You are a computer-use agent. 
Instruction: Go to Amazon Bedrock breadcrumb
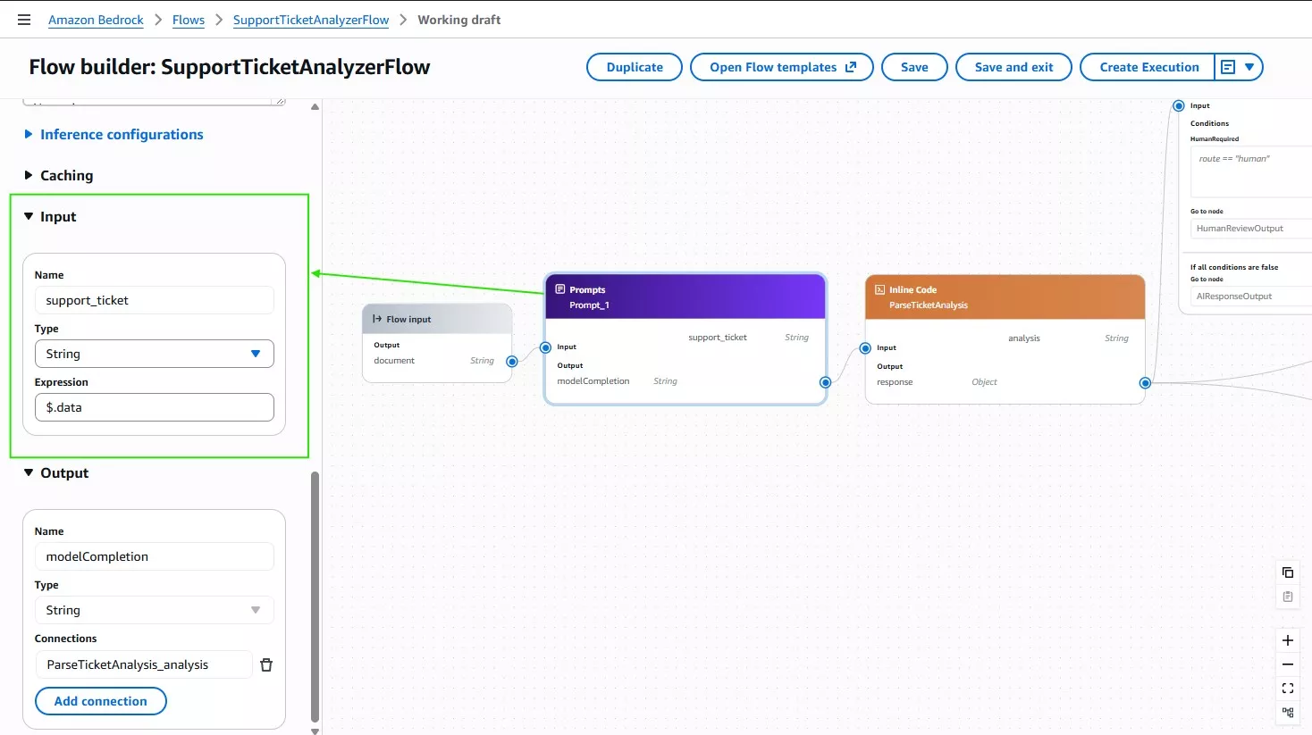click(96, 20)
